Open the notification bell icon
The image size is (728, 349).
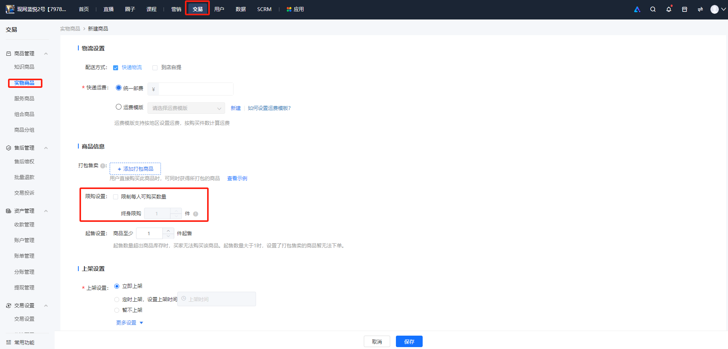coord(669,9)
